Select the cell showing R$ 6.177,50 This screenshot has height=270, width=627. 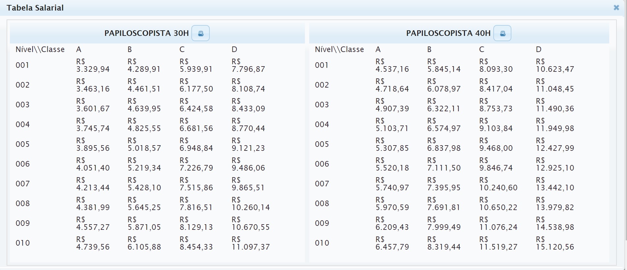click(196, 85)
